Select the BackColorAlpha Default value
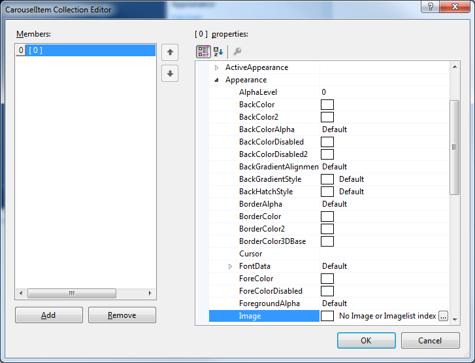 tap(335, 130)
